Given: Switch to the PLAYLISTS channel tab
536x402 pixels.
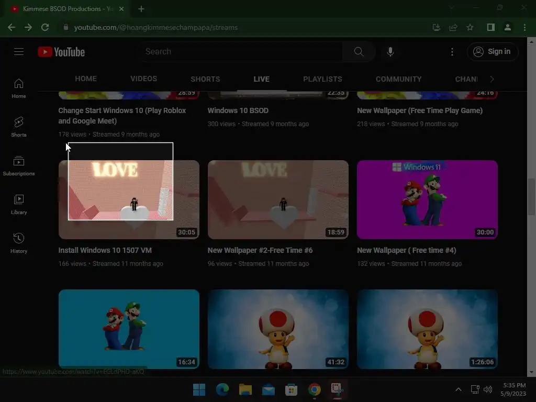Looking at the screenshot, I should 322,79.
